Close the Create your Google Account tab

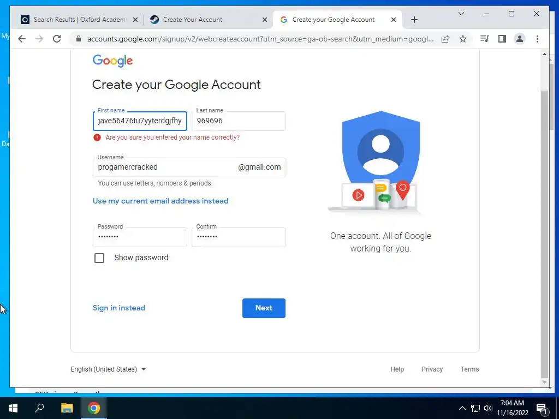pos(393,20)
